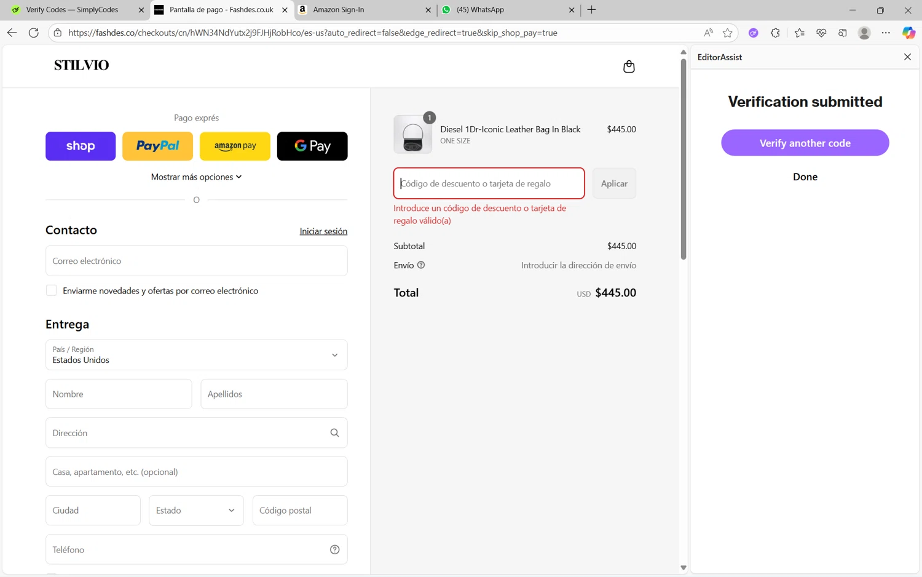This screenshot has height=577, width=922.
Task: Click the Diesel 1Dr-Iconic Leather Bag title
Action: pyautogui.click(x=510, y=129)
